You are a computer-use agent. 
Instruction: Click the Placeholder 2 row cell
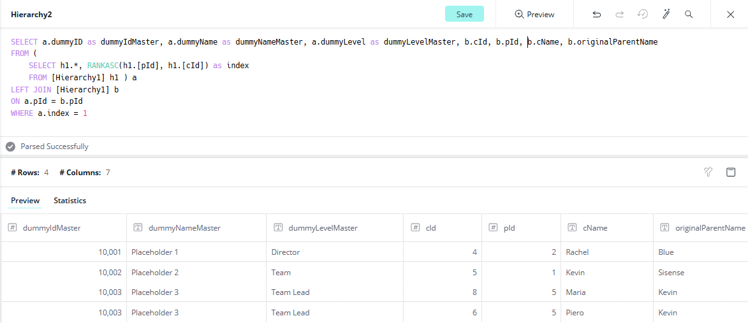click(154, 273)
